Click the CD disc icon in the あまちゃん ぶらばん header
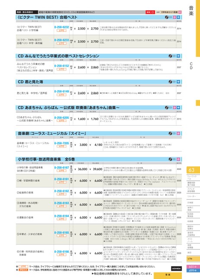 167,107
